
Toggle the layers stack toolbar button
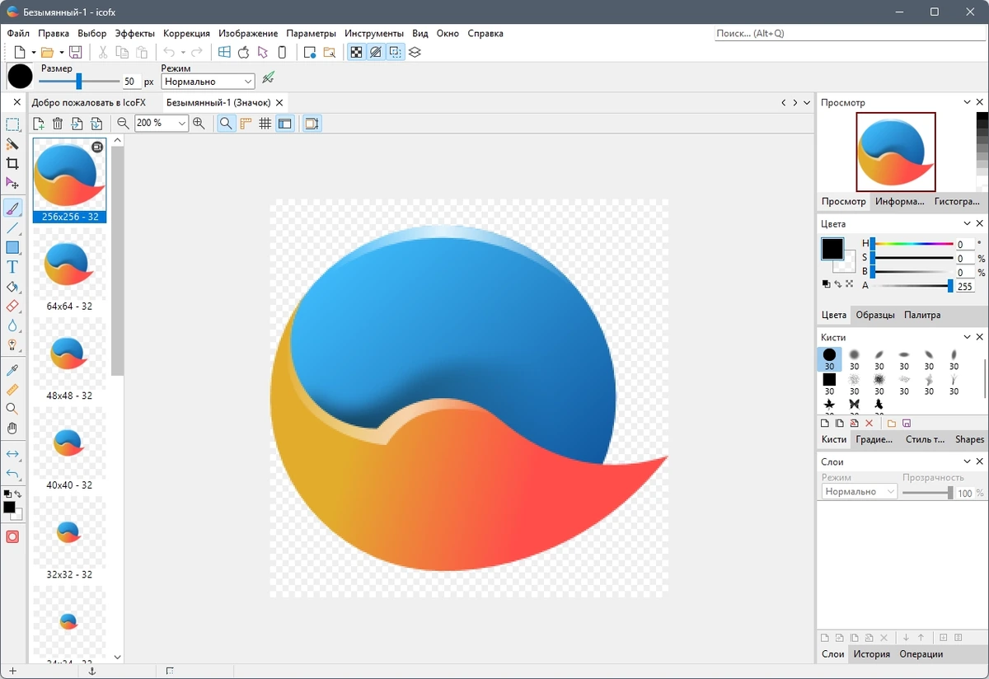(415, 52)
